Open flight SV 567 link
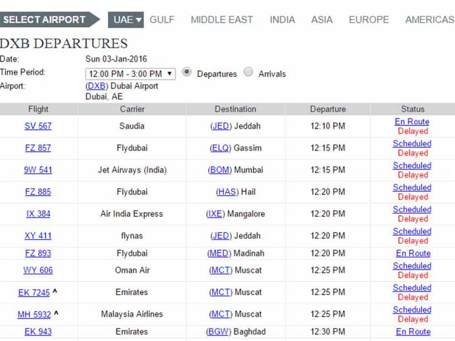This screenshot has height=341, width=455. click(x=38, y=126)
